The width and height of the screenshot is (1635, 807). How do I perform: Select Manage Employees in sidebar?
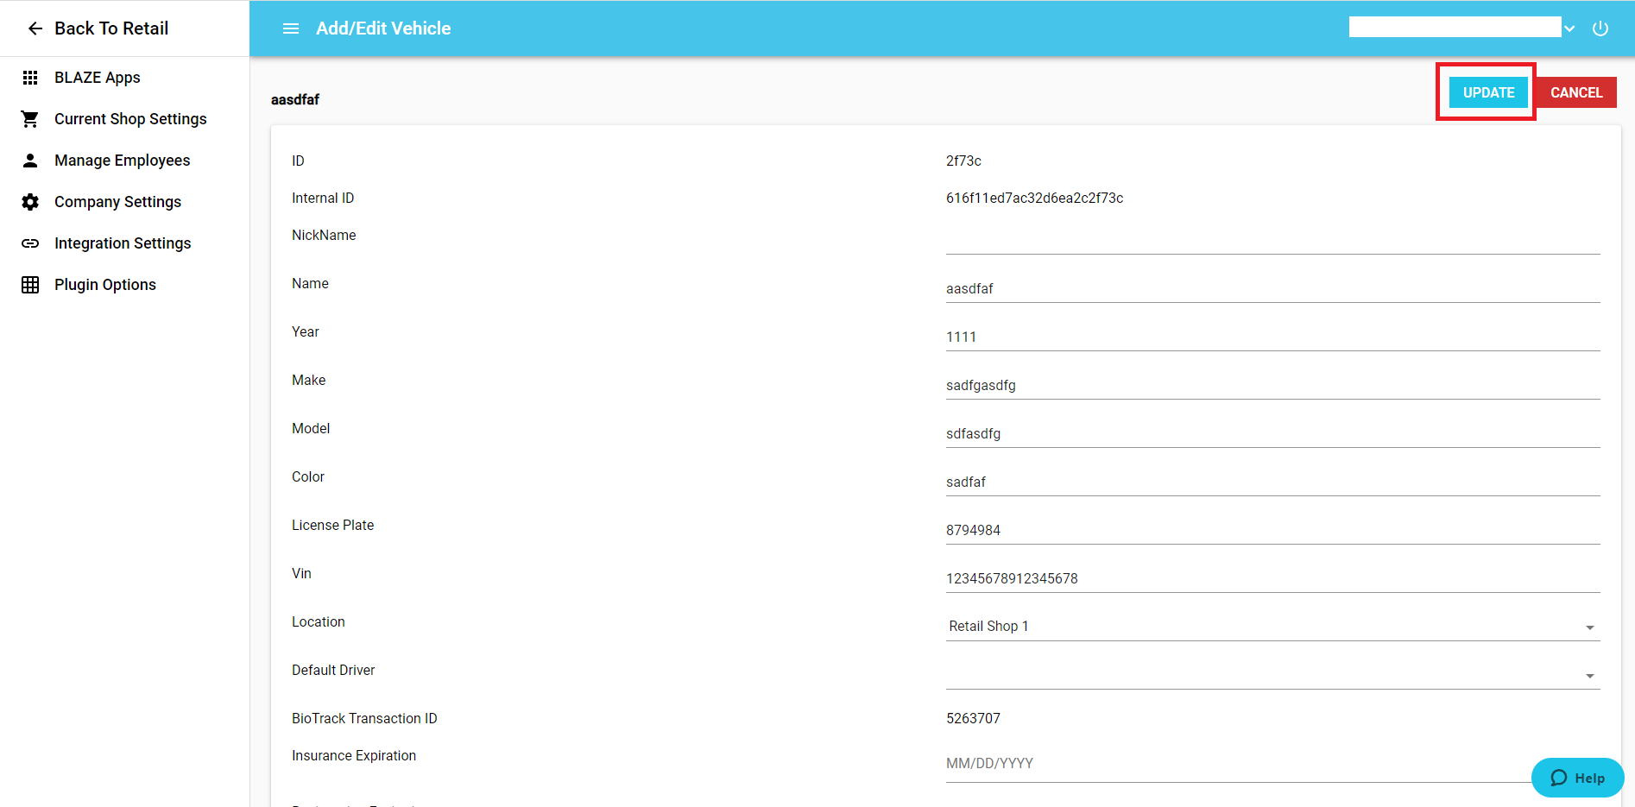(x=122, y=161)
